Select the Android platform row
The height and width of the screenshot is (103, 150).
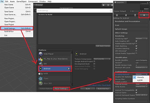point(55,69)
